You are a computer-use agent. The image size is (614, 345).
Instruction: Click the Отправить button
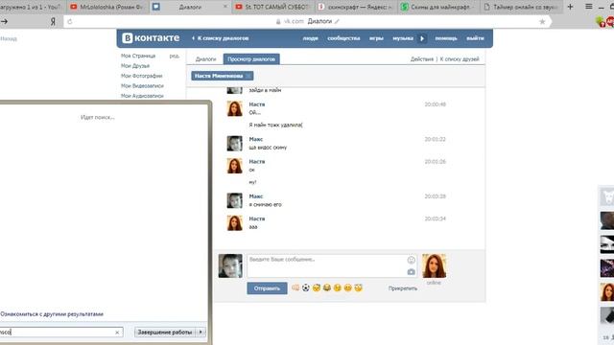click(267, 288)
